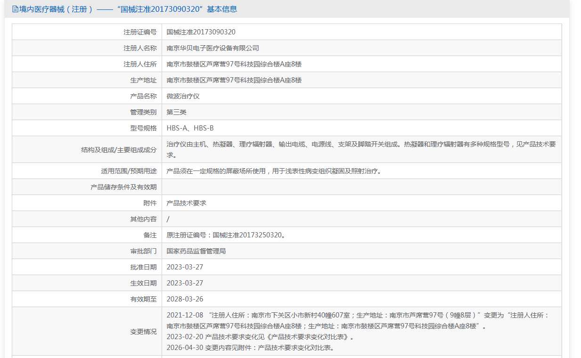Click the 有效期至 label
581x358 pixels.
click(143, 299)
